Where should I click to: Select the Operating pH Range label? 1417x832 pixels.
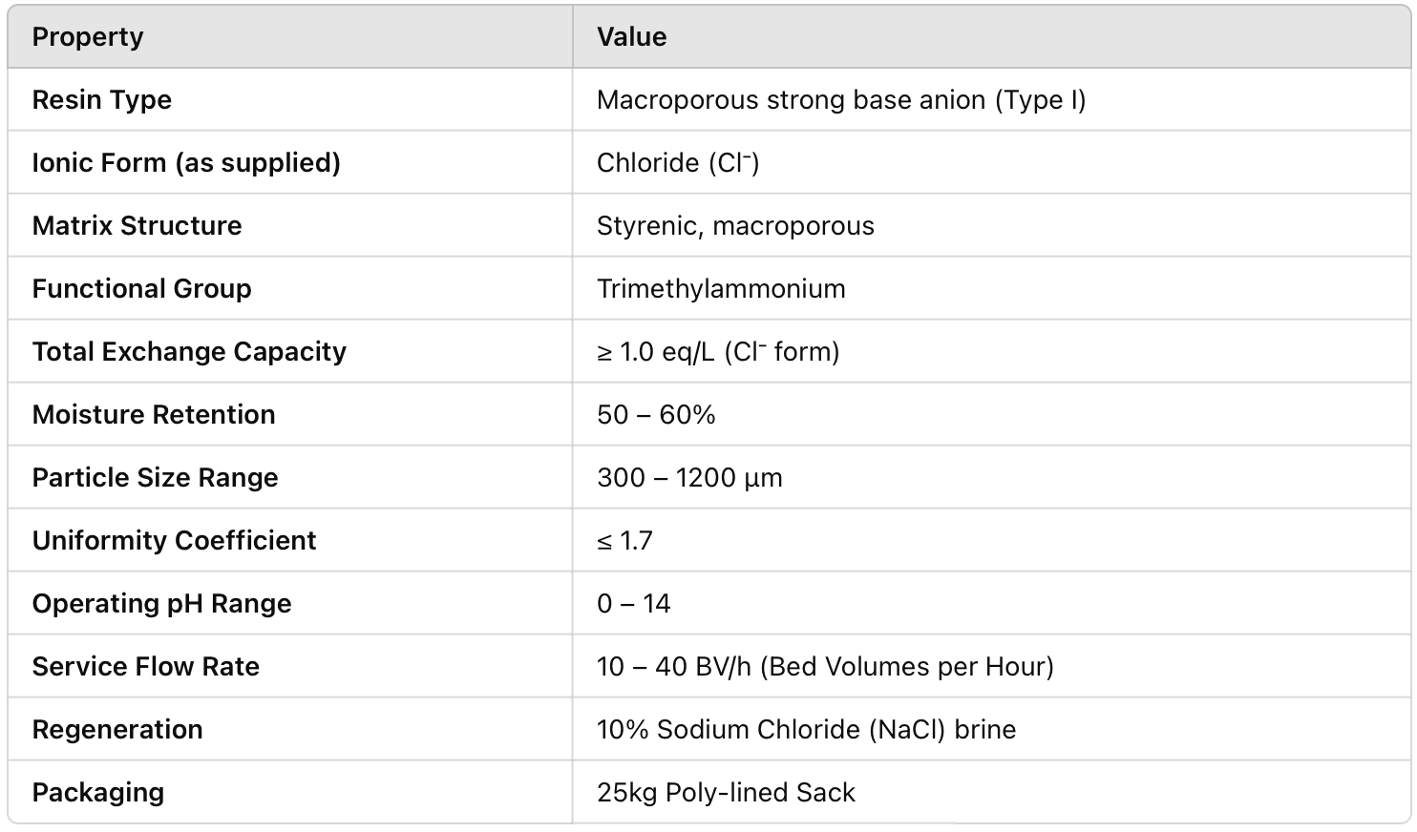(161, 604)
